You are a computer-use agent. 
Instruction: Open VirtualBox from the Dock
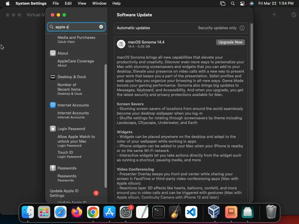pos(214,212)
